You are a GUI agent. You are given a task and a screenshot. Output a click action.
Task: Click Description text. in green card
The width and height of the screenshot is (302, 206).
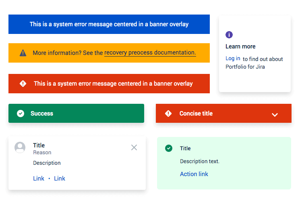pyautogui.click(x=200, y=161)
